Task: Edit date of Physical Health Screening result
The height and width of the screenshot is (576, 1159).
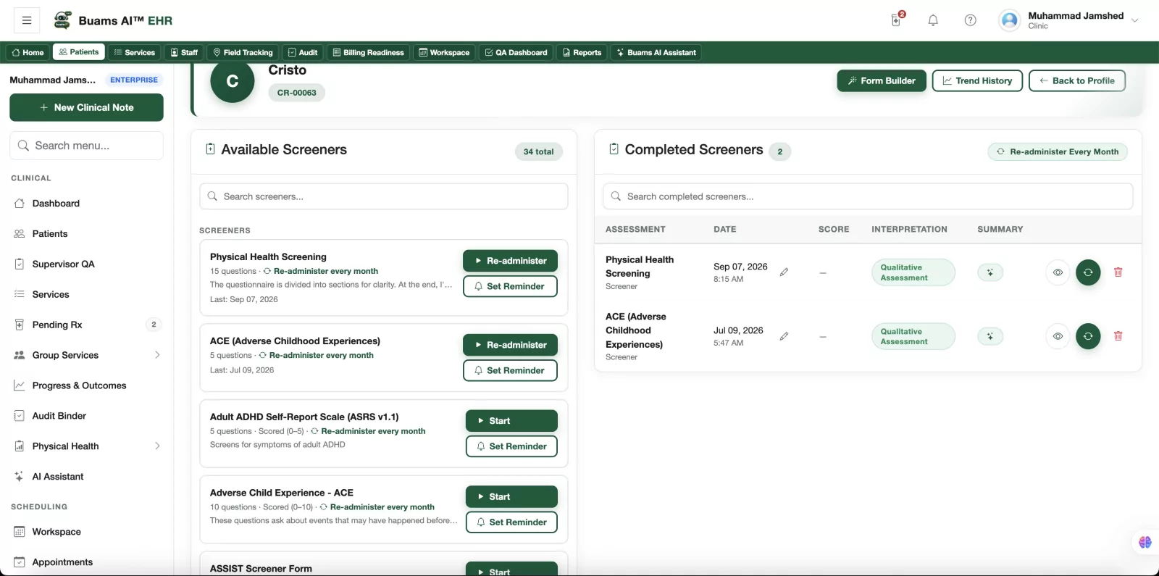Action: tap(784, 272)
